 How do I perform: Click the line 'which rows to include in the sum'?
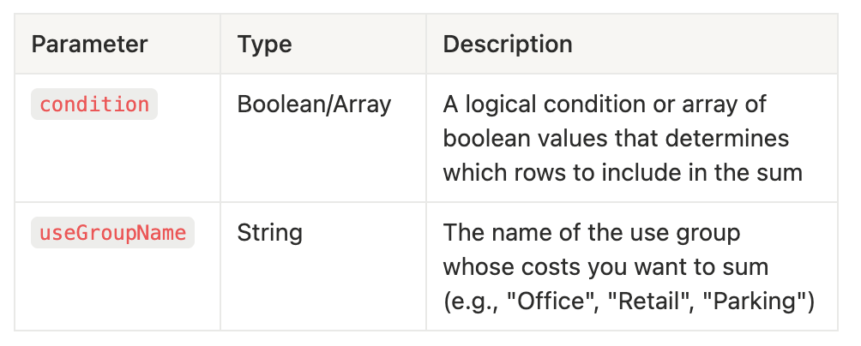pos(623,173)
